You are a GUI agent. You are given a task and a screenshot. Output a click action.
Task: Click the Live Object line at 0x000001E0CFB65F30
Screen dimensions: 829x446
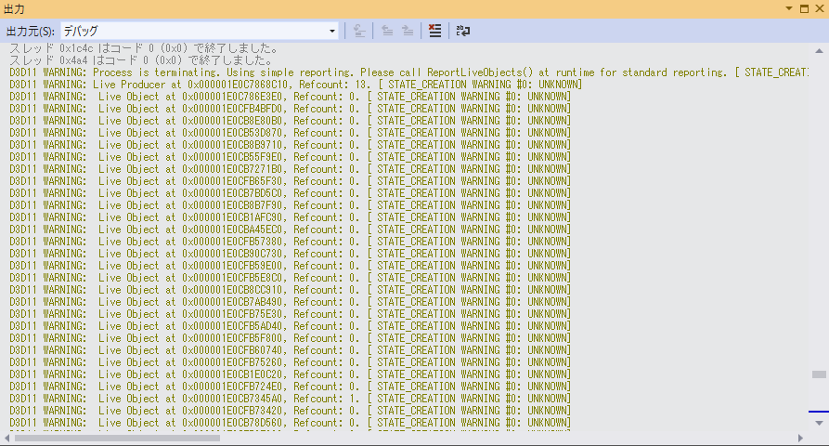pyautogui.click(x=291, y=181)
